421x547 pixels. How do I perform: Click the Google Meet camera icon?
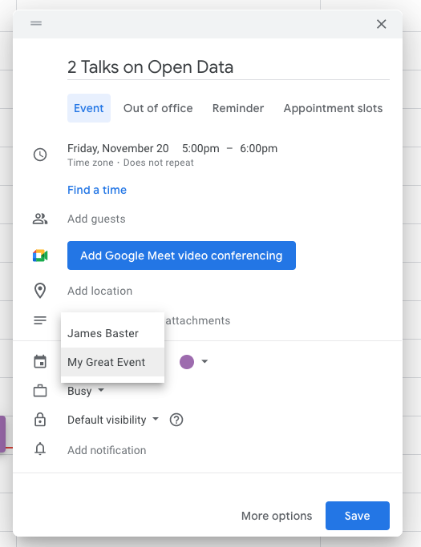click(x=40, y=255)
